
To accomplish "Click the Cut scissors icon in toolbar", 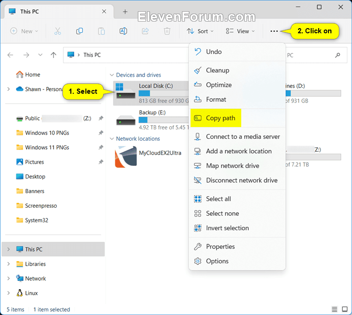I will pos(57,31).
